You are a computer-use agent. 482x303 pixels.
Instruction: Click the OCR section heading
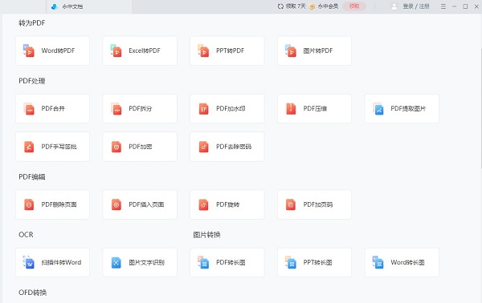click(26, 235)
